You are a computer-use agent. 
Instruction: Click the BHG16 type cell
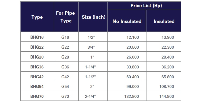tap(37, 37)
